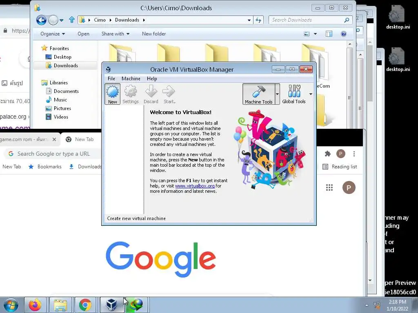Image resolution: width=418 pixels, height=313 pixels.
Task: Click the Chrome Extensions puzzle icon
Action: tap(328, 154)
